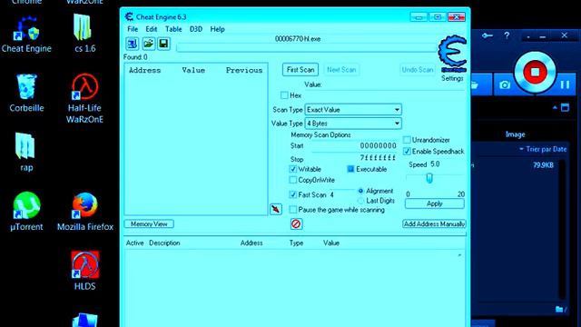This screenshot has height=327, width=581.
Task: Open the Help menu
Action: [217, 29]
